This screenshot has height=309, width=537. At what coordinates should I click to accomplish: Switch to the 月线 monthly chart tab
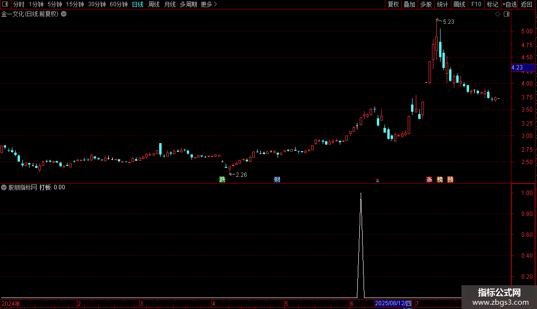click(x=170, y=4)
